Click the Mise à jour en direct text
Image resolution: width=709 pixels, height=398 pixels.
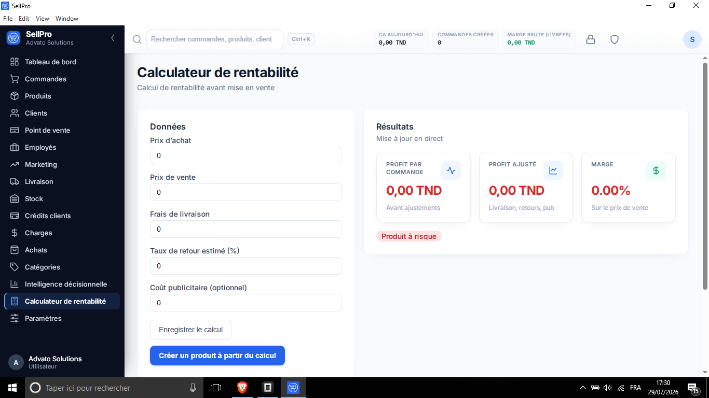point(410,139)
